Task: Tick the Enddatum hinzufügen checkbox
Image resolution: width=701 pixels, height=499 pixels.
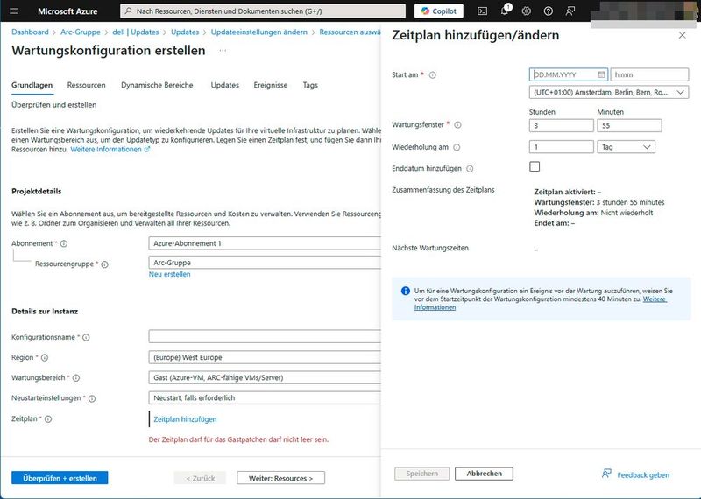Action: [x=535, y=166]
